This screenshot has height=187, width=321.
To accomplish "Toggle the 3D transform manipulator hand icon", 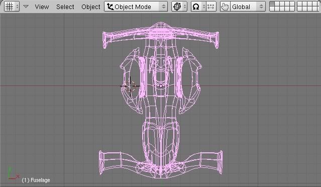I will 225,7.
